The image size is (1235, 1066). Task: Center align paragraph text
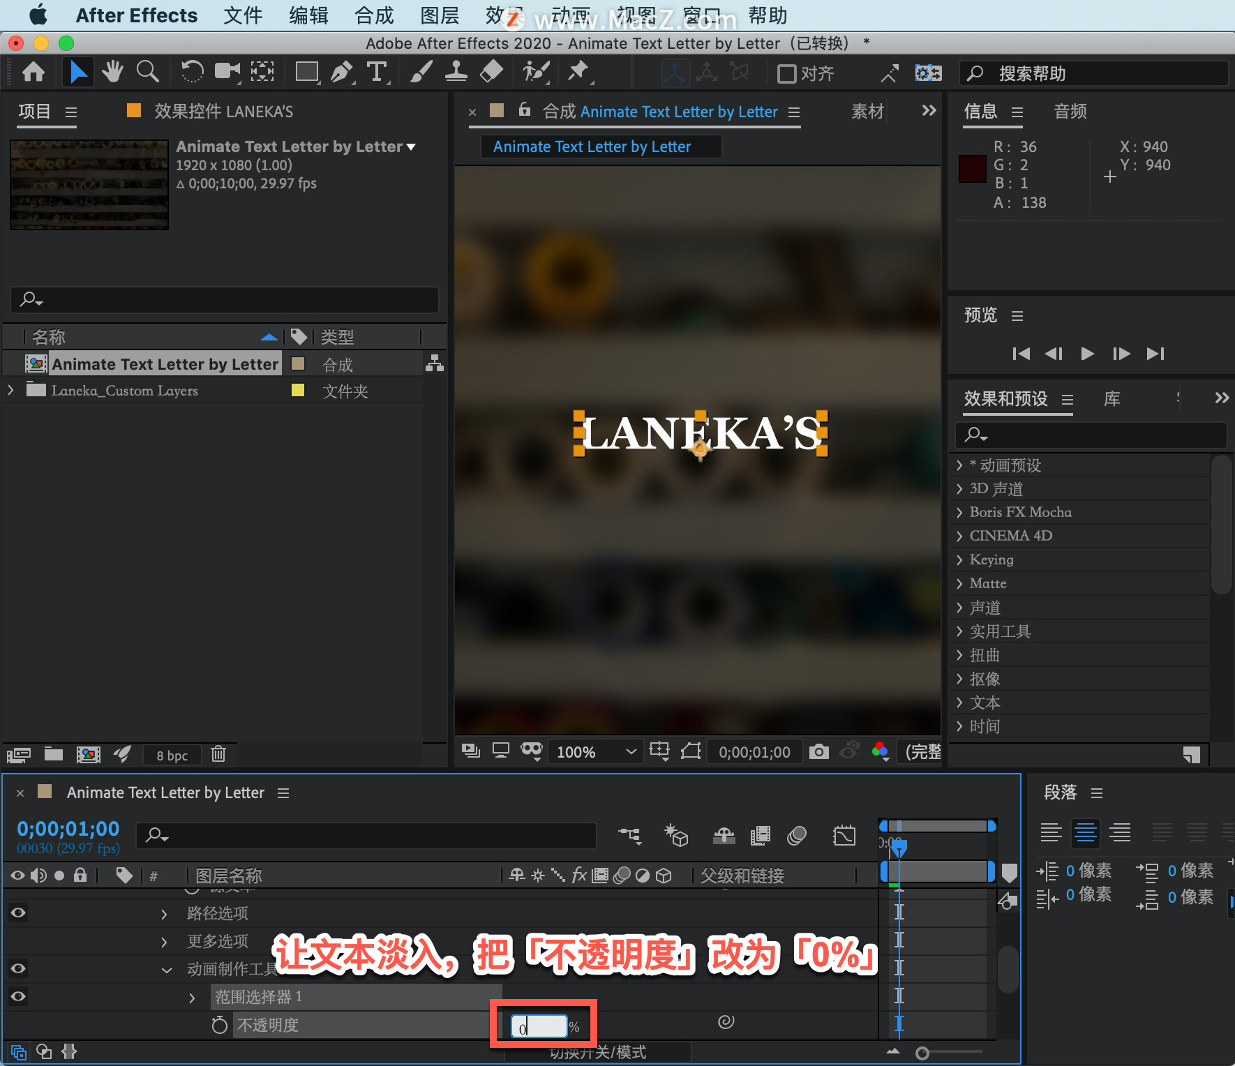[x=1085, y=832]
